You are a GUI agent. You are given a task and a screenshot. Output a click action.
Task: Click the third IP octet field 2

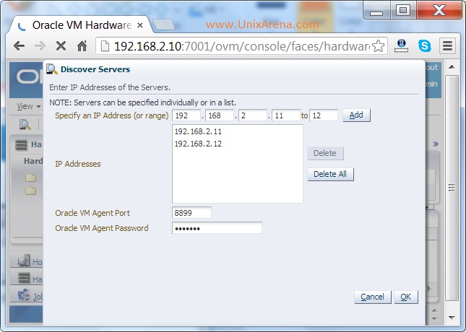253,115
